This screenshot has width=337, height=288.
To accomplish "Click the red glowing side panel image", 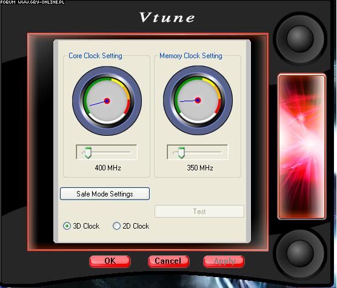I will tap(302, 147).
